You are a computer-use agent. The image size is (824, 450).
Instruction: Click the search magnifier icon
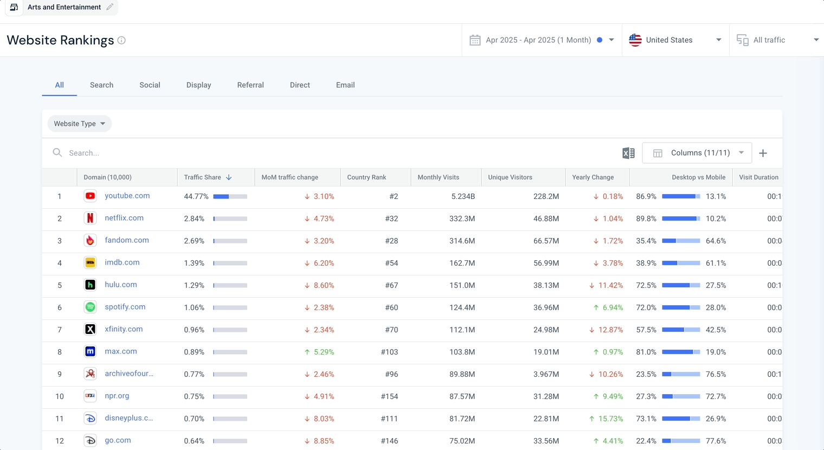click(57, 153)
